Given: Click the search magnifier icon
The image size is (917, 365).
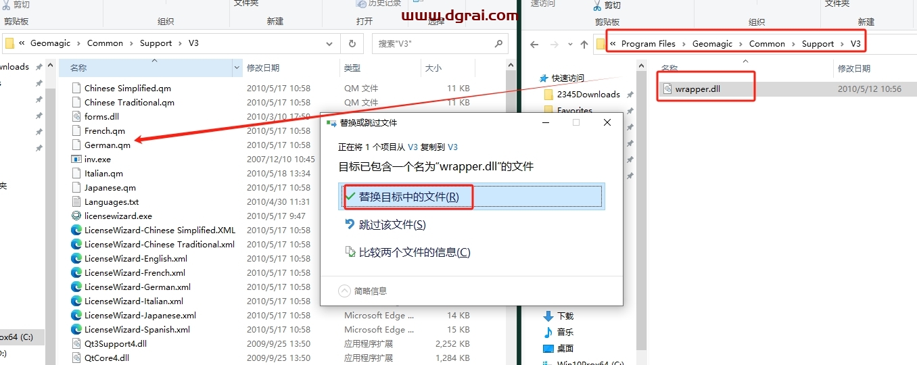Looking at the screenshot, I should pyautogui.click(x=499, y=43).
